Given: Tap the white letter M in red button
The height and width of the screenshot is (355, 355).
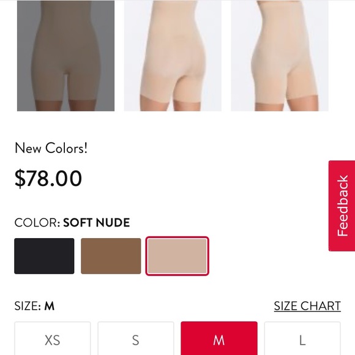Looking at the screenshot, I should coord(219,340).
